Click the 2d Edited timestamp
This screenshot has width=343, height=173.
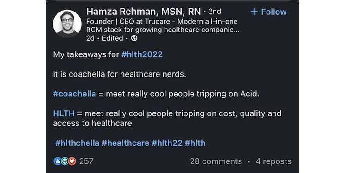[105, 38]
